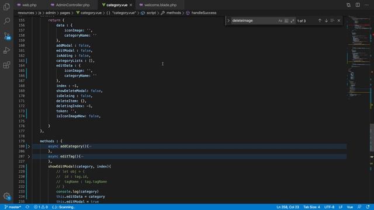Change Tab Size: 4 setting
Image resolution: width=374 pixels, height=210 pixels.
click(311, 207)
